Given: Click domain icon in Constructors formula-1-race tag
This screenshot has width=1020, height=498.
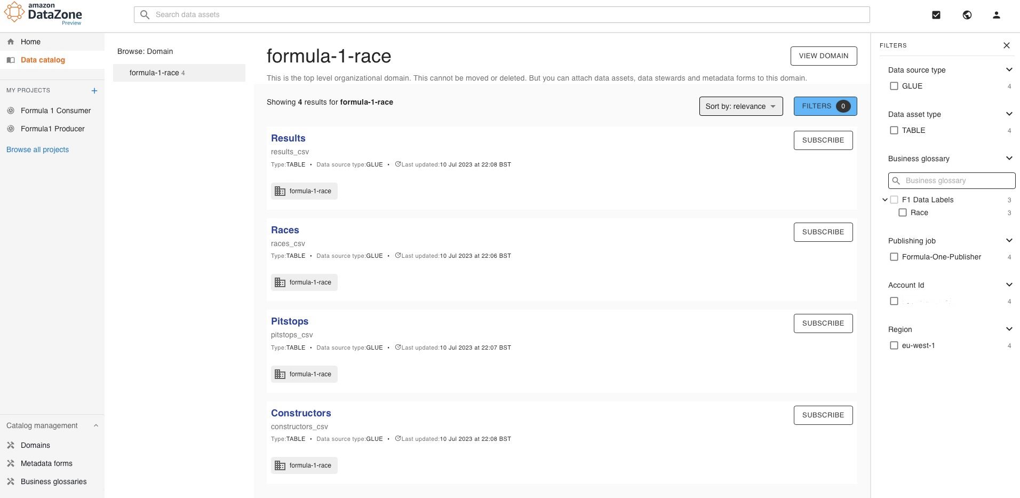Looking at the screenshot, I should tap(280, 465).
